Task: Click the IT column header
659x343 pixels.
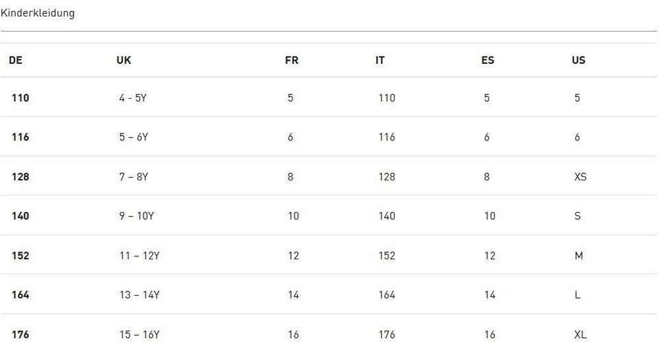Action: [380, 60]
